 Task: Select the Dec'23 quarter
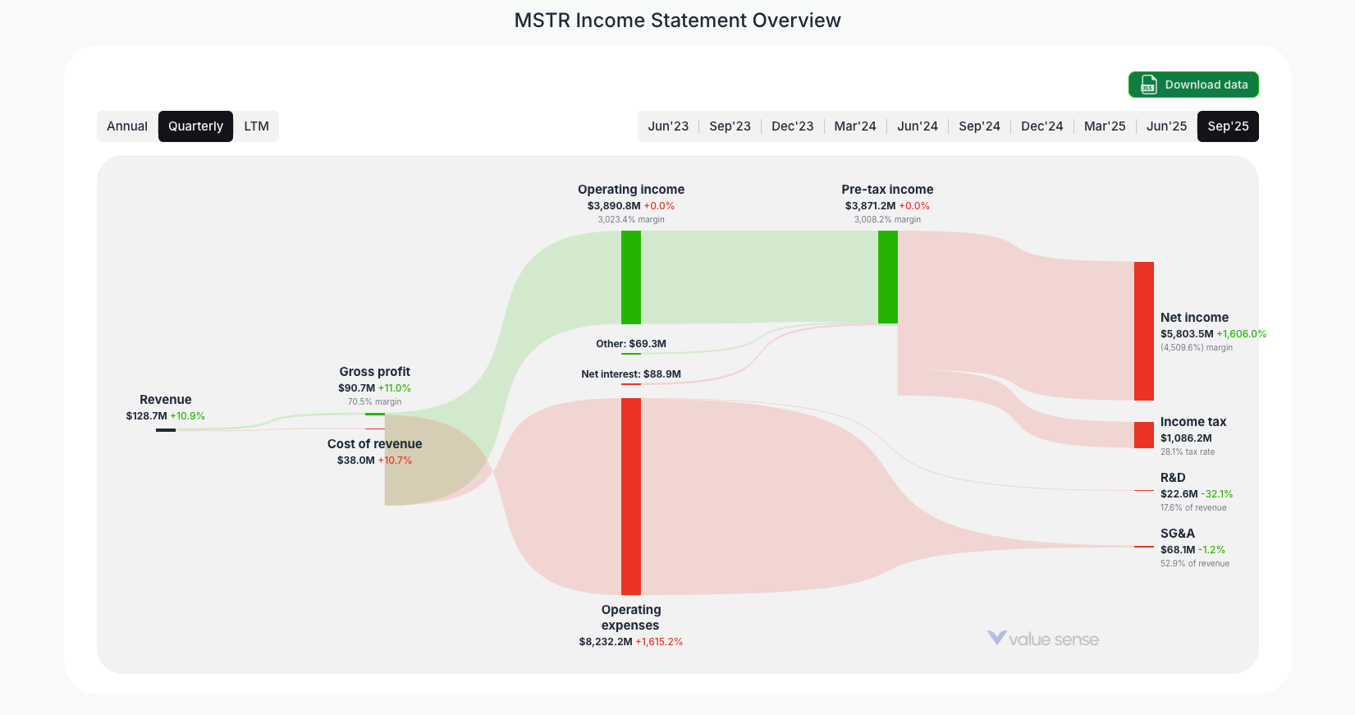pyautogui.click(x=792, y=126)
